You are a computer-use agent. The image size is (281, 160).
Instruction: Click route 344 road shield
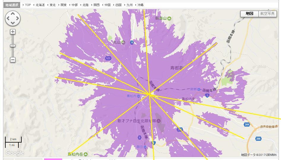[x=247, y=125]
